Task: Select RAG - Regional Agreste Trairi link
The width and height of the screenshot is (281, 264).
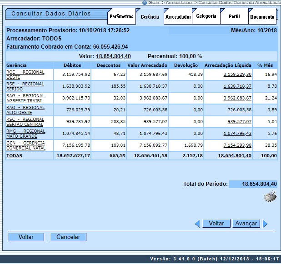Action: (x=25, y=98)
